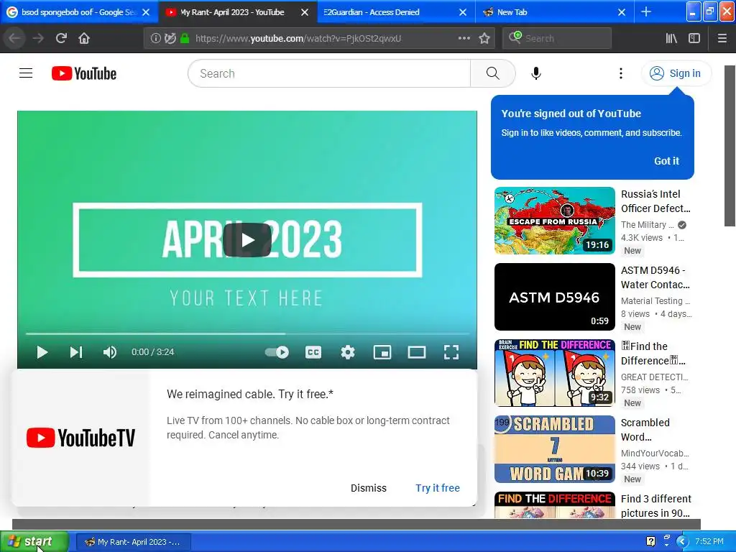Select My Rant- April 2023 tab
The height and width of the screenshot is (552, 736).
(232, 12)
